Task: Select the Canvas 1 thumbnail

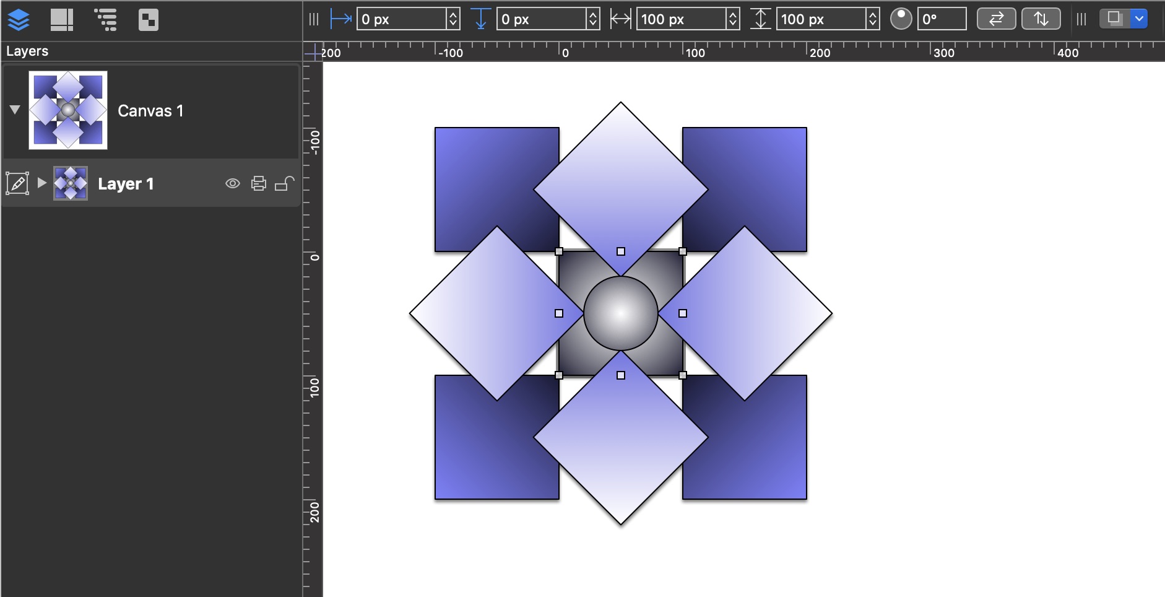Action: click(x=68, y=110)
